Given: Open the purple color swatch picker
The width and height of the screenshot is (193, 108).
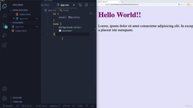Looking at the screenshot, I should click(69, 17).
